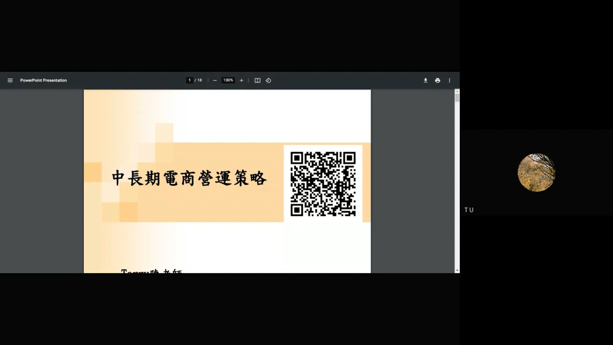Click the total page count 18
The image size is (613, 345).
coord(200,80)
